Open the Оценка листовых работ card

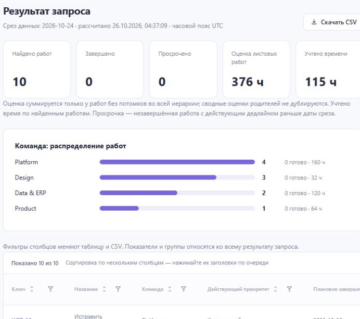[x=256, y=69]
